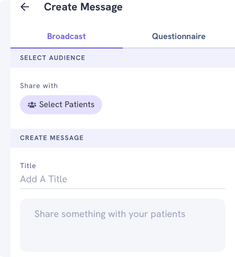Click the SELECT AUDIENCE section header
Screen dimensions: 235x257
coord(52,58)
